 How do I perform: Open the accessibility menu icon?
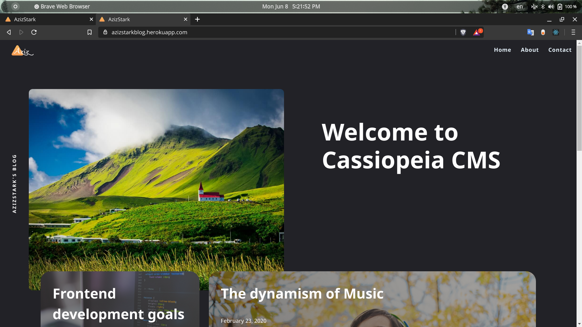(505, 6)
